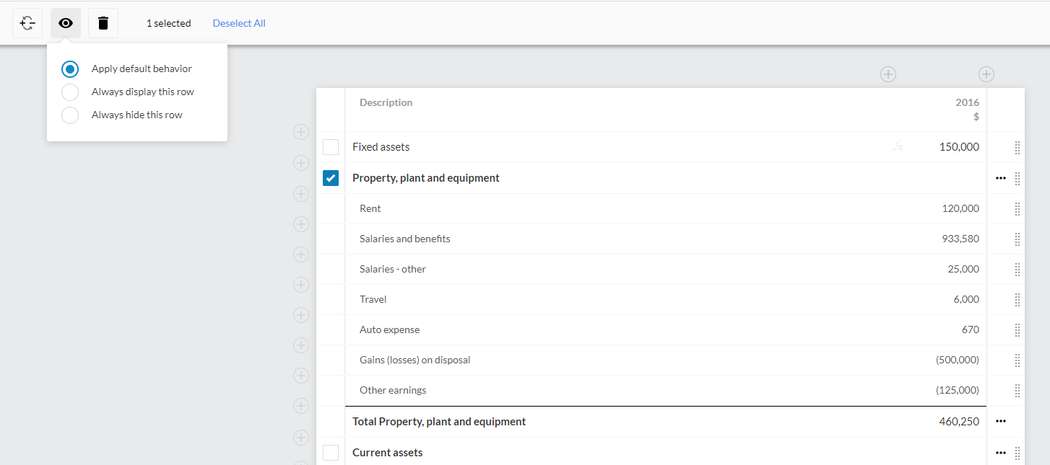Click the plus icon beside the Rent row
The height and width of the screenshot is (465, 1050).
click(x=301, y=193)
